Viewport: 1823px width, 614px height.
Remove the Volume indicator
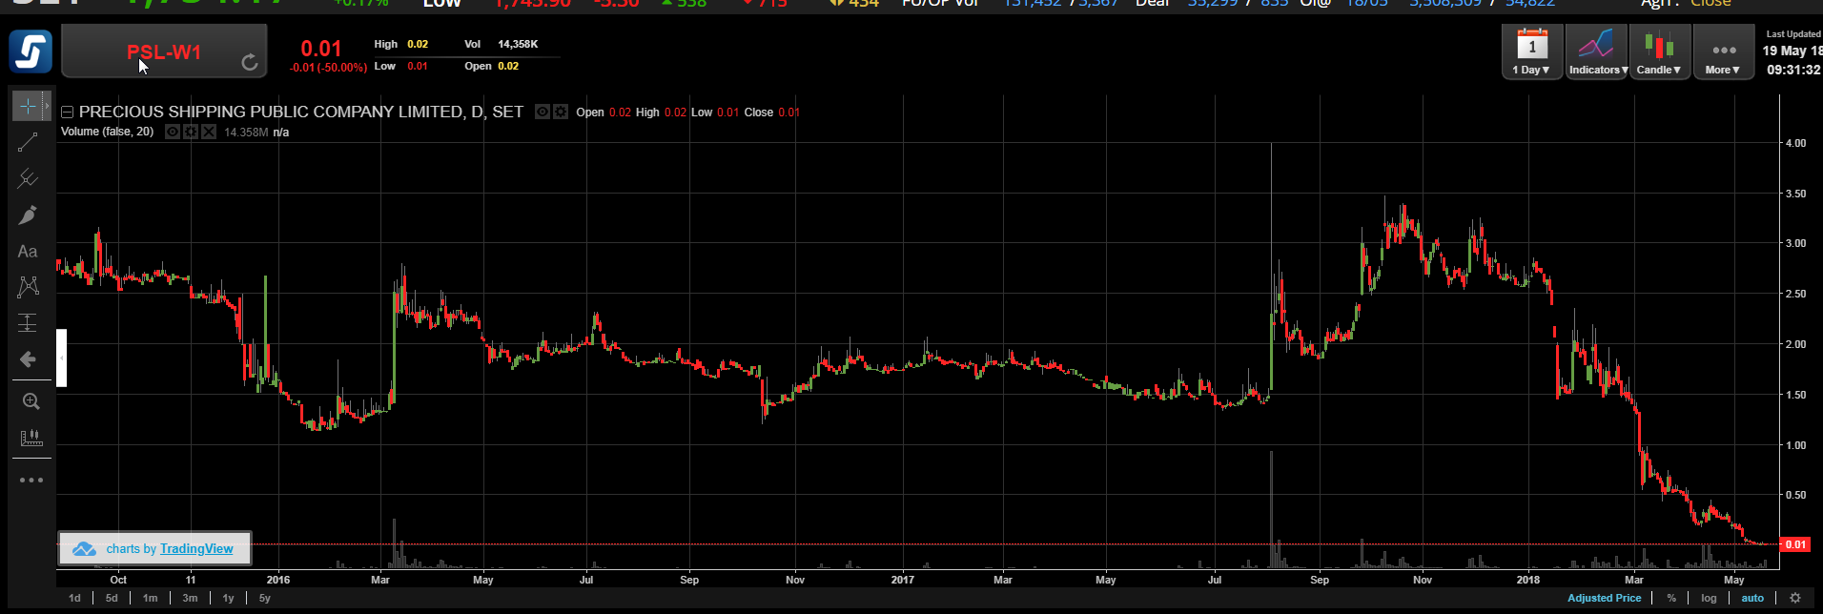pos(209,132)
